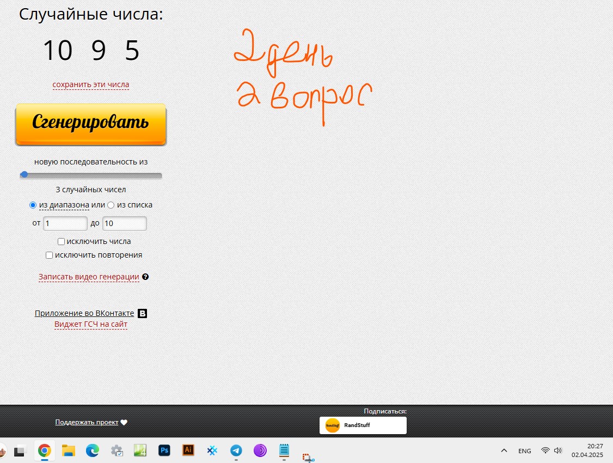Image resolution: width=613 pixels, height=463 pixels.
Task: Click the 'Поддержать проект' link
Action: [87, 422]
